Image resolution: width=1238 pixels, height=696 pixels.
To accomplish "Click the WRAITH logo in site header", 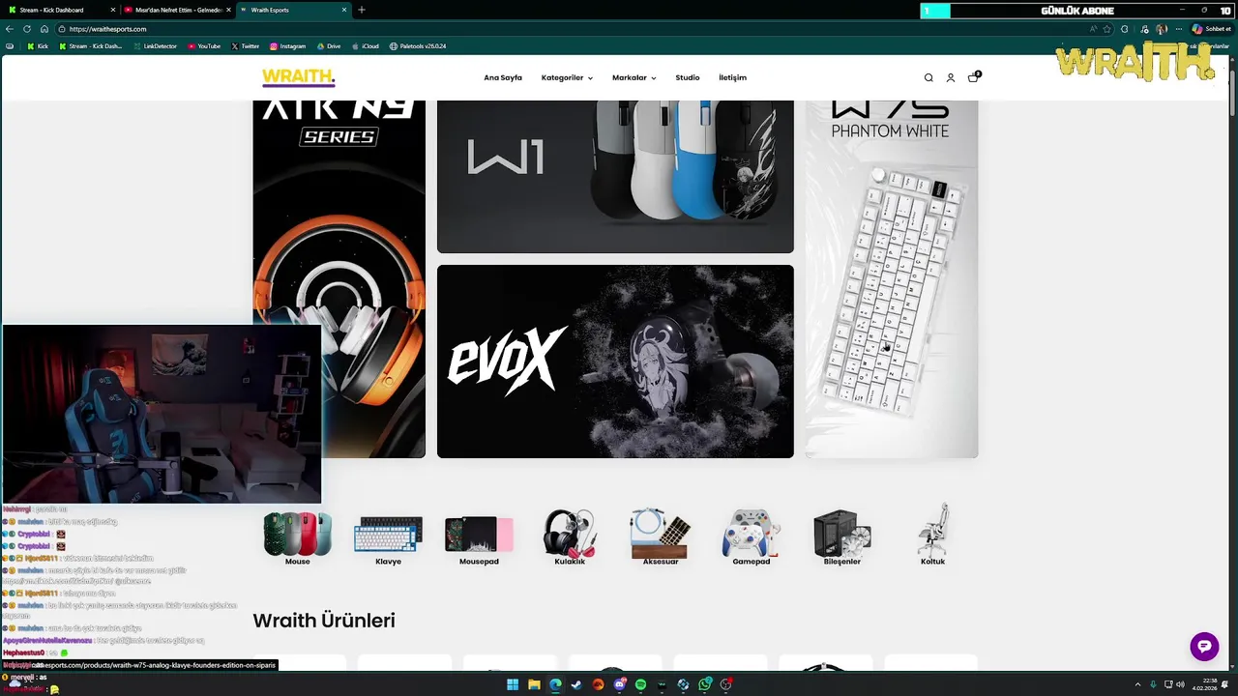I will 298,77.
